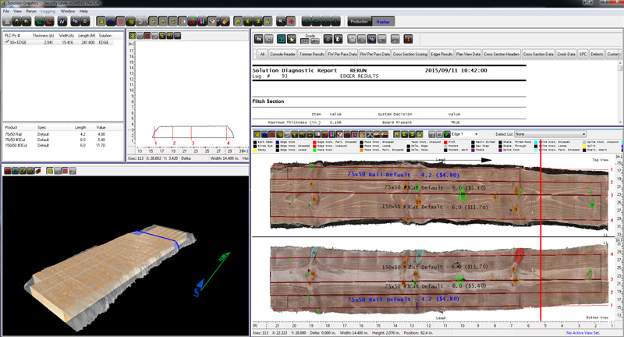The image size is (624, 337).
Task: Click the red Pith legend swatch
Action: (445, 142)
